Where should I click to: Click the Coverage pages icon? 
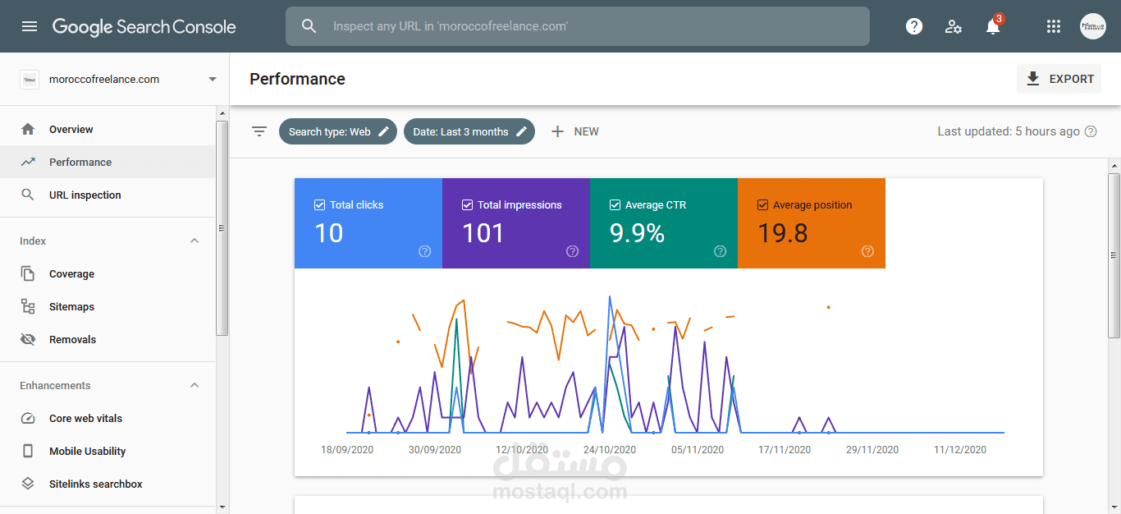click(x=28, y=273)
